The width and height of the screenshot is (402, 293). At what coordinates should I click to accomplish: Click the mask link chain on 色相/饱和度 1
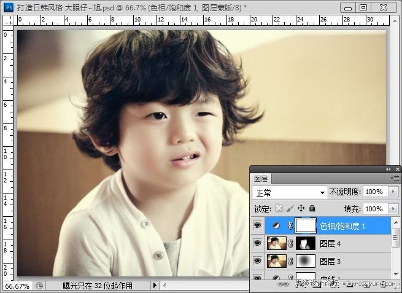coord(290,225)
